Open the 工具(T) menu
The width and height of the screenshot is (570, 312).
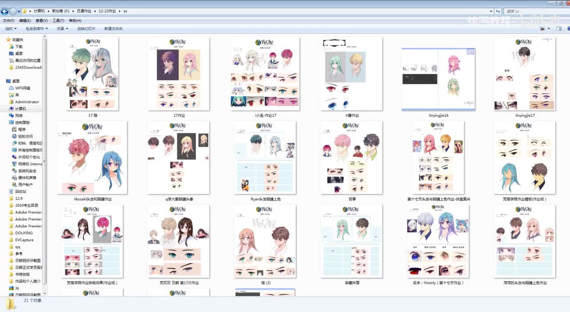(x=58, y=21)
